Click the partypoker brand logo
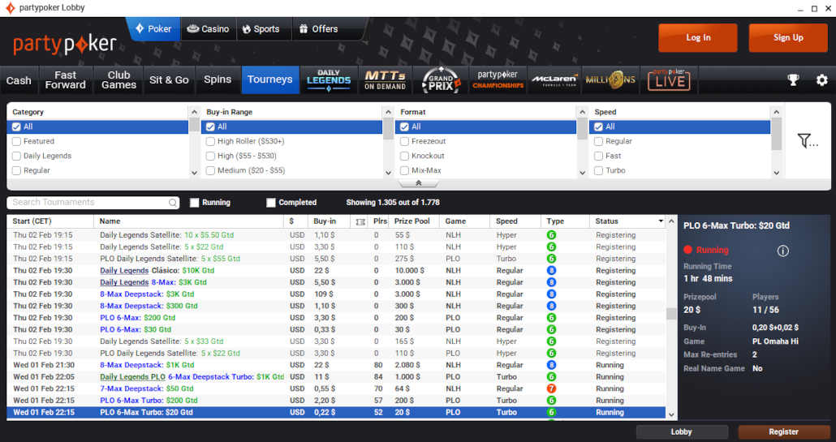This screenshot has height=442, width=836. [x=64, y=44]
